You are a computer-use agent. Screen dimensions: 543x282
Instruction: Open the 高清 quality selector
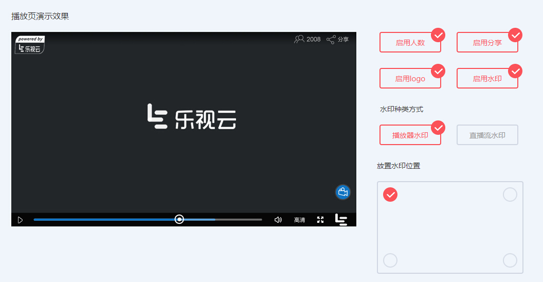tap(299, 220)
